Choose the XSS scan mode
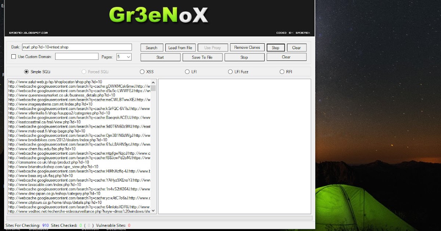The height and width of the screenshot is (231, 441). (147, 72)
